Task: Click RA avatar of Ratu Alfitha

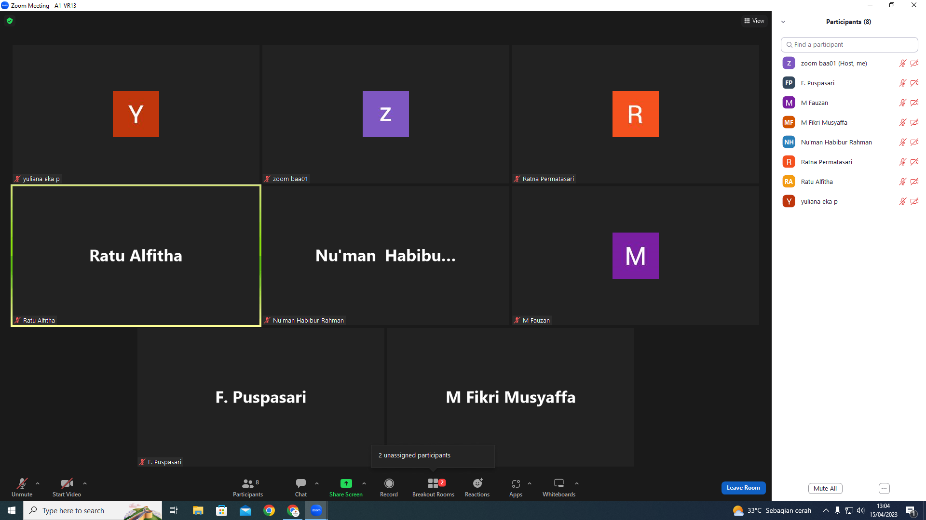Action: tap(789, 182)
